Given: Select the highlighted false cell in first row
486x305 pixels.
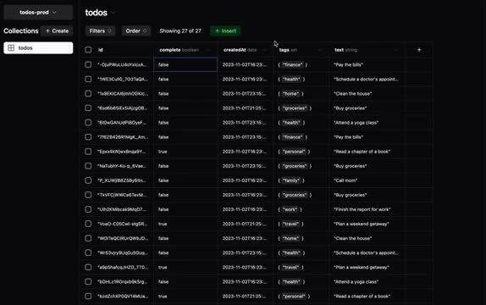Looking at the screenshot, I should tap(185, 64).
